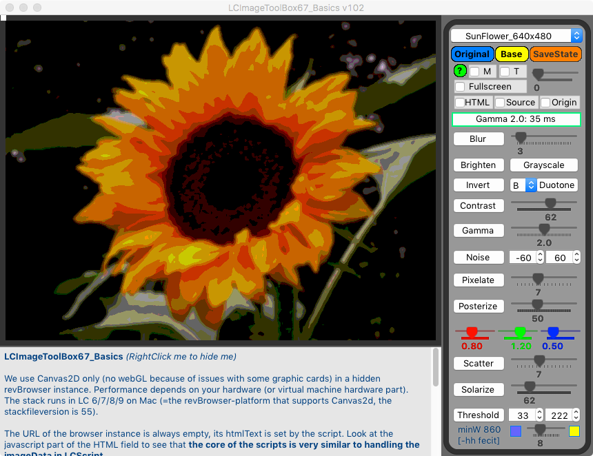Apply the Solarize filter

point(478,389)
